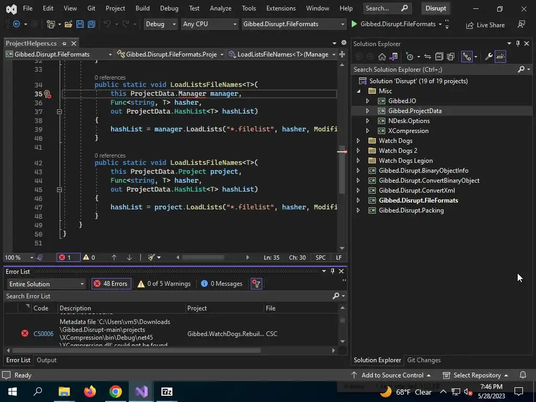Click editor settings gear icon
Screen dimensions: 536x402
pyautogui.click(x=344, y=43)
